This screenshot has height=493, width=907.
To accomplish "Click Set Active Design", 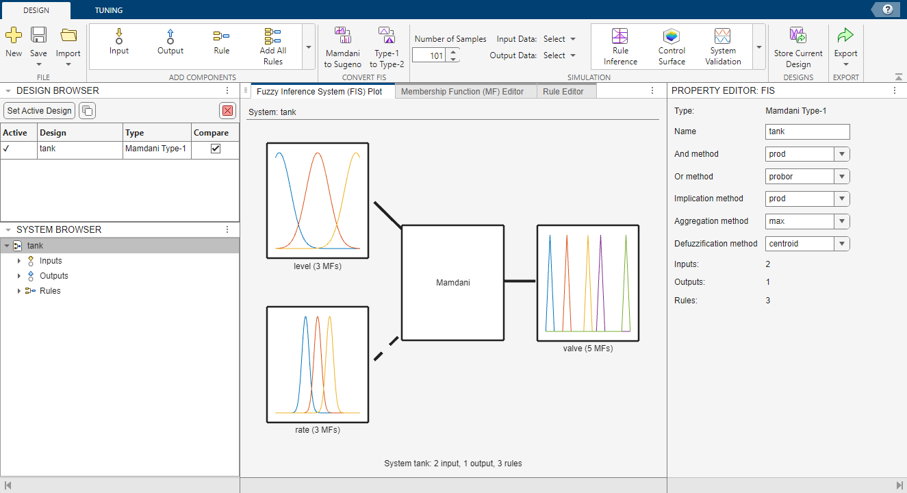I will [x=39, y=110].
